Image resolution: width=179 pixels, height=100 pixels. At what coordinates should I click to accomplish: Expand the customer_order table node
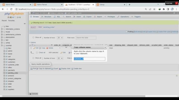click(4, 65)
